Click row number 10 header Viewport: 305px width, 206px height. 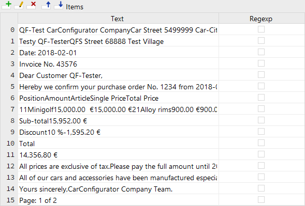click(x=9, y=144)
